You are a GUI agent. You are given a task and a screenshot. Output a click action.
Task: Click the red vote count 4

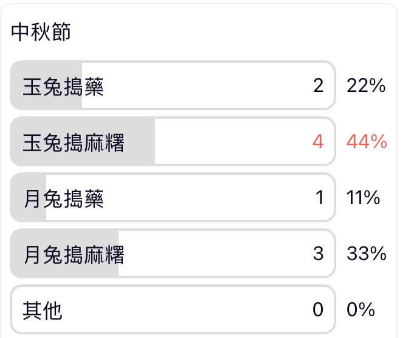click(318, 141)
